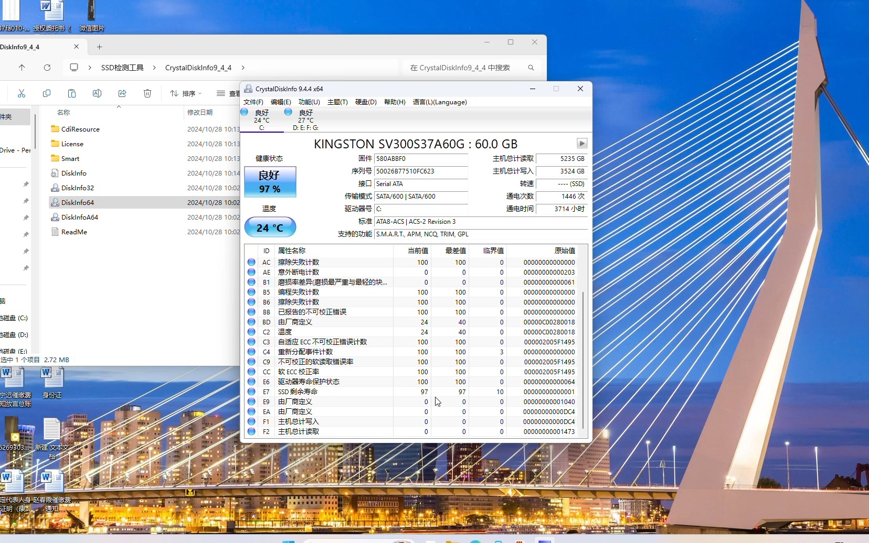Open the 编辑(E) menu
This screenshot has height=543, width=869.
coord(281,102)
